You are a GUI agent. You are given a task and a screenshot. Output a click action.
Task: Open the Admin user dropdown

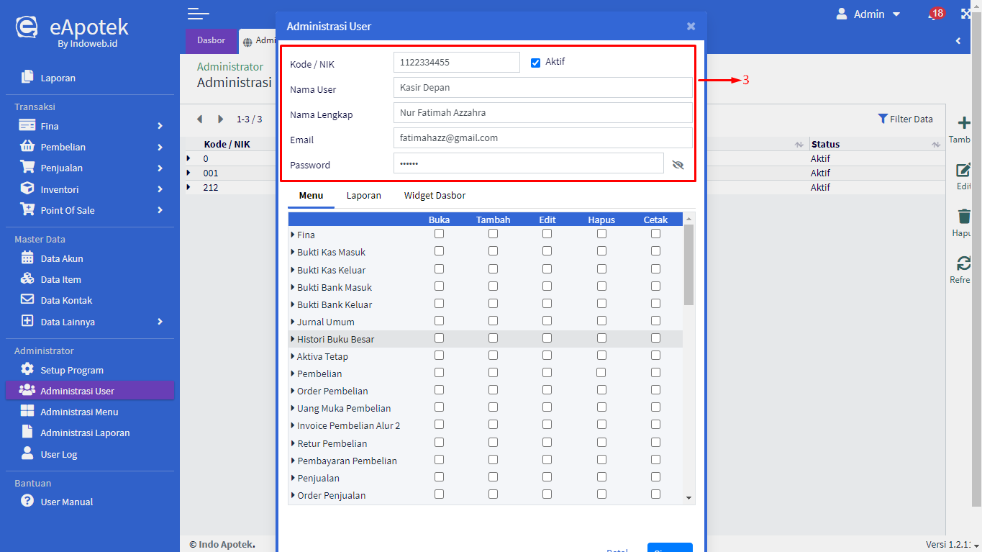tap(868, 14)
